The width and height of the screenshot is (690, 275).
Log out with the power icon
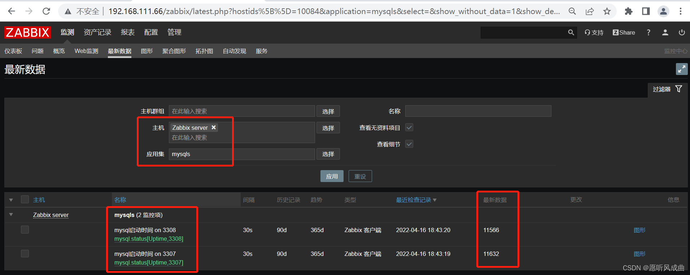pos(682,32)
